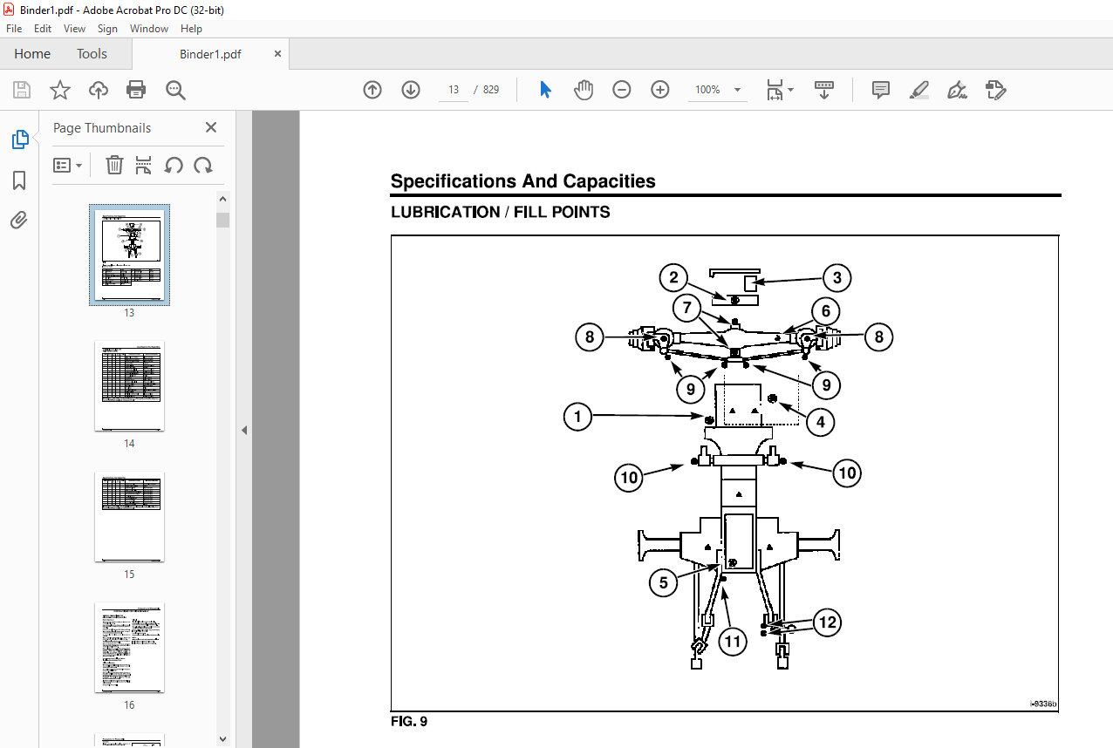The width and height of the screenshot is (1113, 748).
Task: Print the document with the printer icon
Action: coord(136,90)
